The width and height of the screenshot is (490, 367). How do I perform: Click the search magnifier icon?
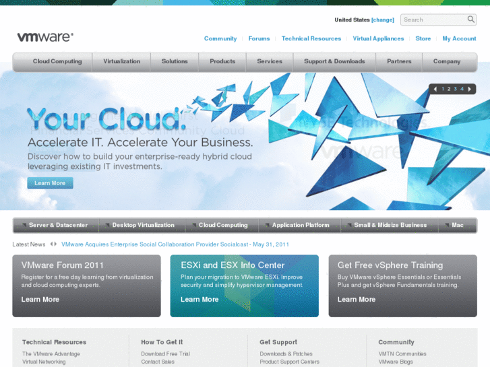pyautogui.click(x=470, y=20)
